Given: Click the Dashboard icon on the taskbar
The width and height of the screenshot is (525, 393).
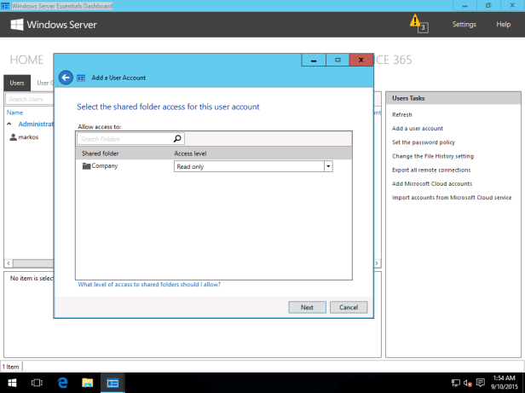Looking at the screenshot, I should pos(112,383).
